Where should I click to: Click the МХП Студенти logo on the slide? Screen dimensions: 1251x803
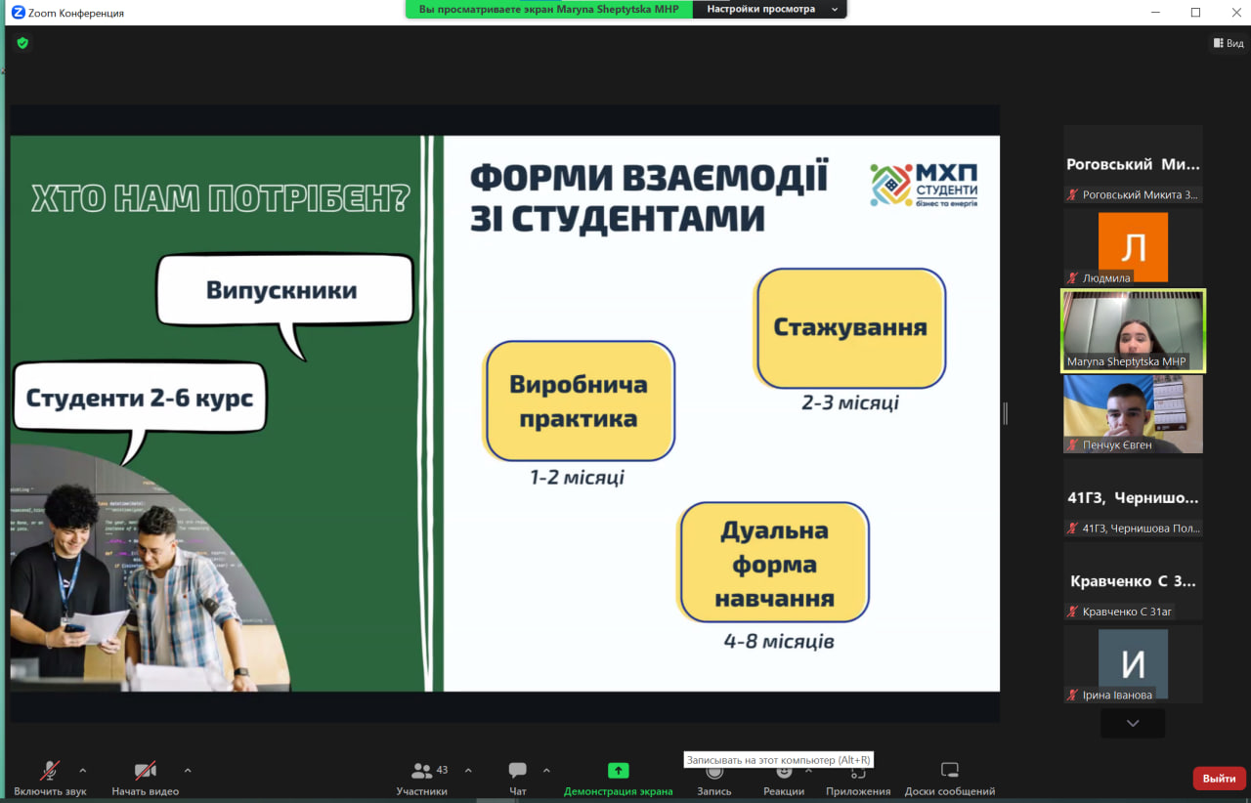point(924,185)
